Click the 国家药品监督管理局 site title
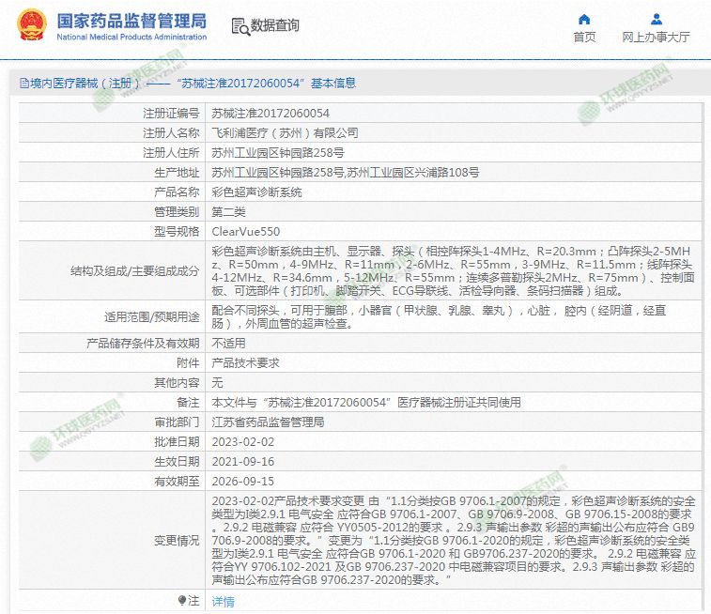Viewport: 711px width, 614px height. 131,21
